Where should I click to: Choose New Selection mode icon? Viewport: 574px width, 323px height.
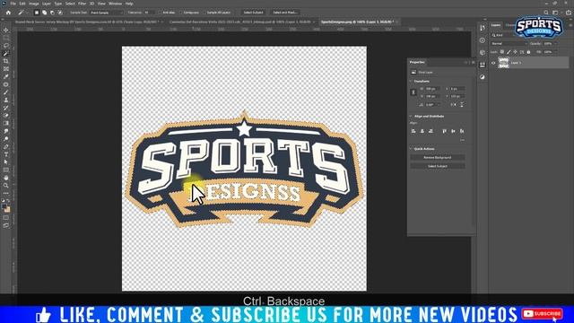click(37, 13)
